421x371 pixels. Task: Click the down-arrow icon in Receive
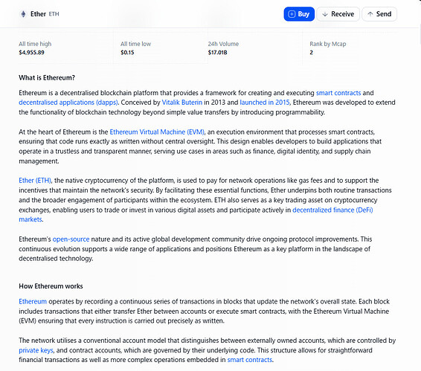click(x=325, y=14)
